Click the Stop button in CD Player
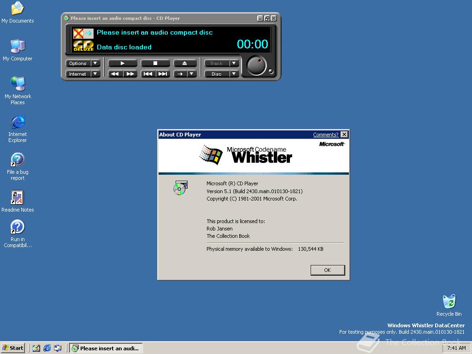This screenshot has height=354, width=472. [x=155, y=63]
